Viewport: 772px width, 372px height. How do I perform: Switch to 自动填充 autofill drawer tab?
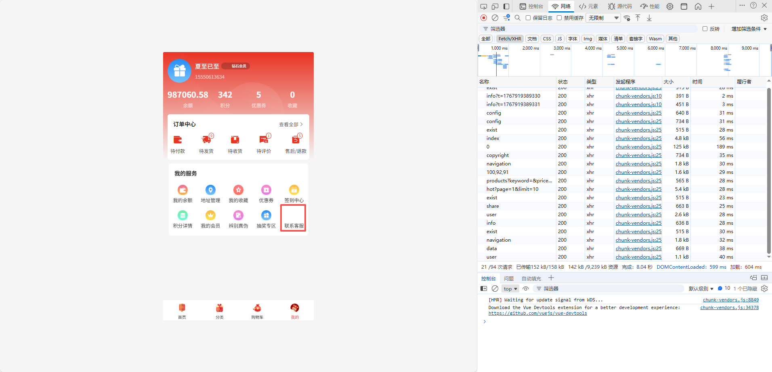coord(531,278)
